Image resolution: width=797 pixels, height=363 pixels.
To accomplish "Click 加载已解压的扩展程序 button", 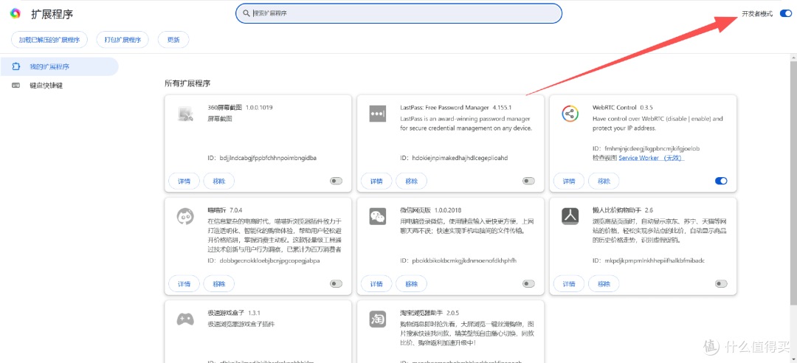I will point(49,40).
